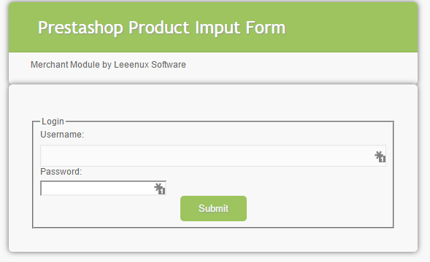Open password manager icon in Username field
This screenshot has width=430, height=262.
click(380, 156)
